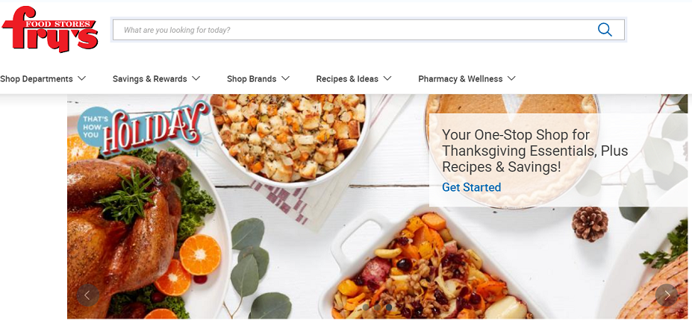This screenshot has height=320, width=692.
Task: Open the Pharmacy & Wellness menu label
Action: coord(461,79)
